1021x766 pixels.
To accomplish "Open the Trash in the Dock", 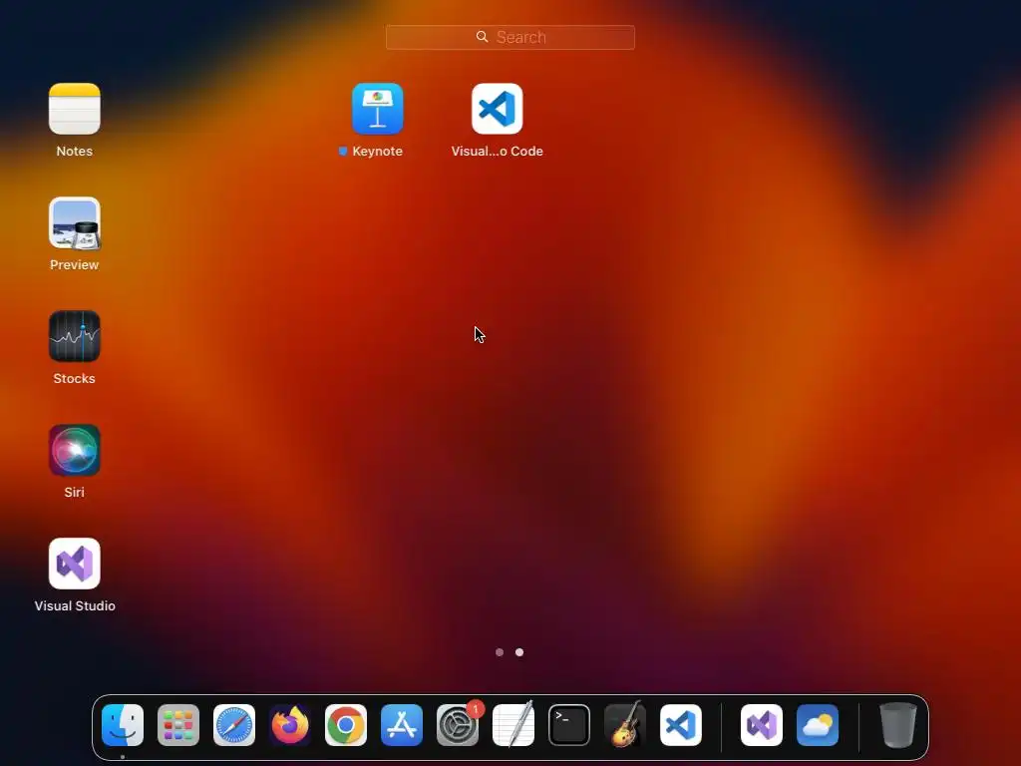I will click(x=898, y=725).
